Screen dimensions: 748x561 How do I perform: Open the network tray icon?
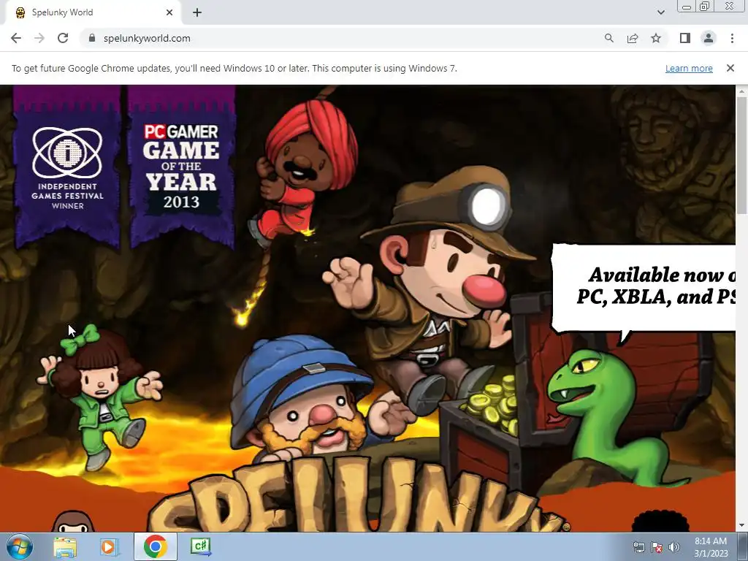coord(638,547)
